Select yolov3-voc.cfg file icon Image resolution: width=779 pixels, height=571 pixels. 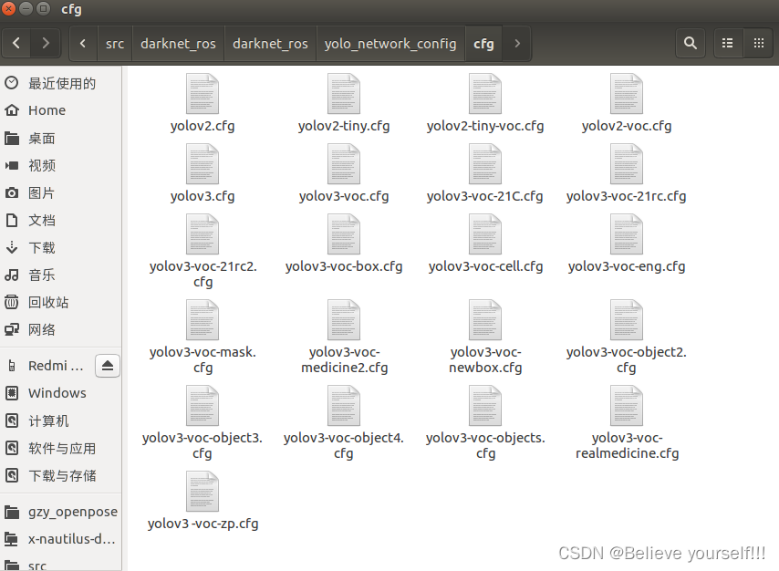click(344, 164)
